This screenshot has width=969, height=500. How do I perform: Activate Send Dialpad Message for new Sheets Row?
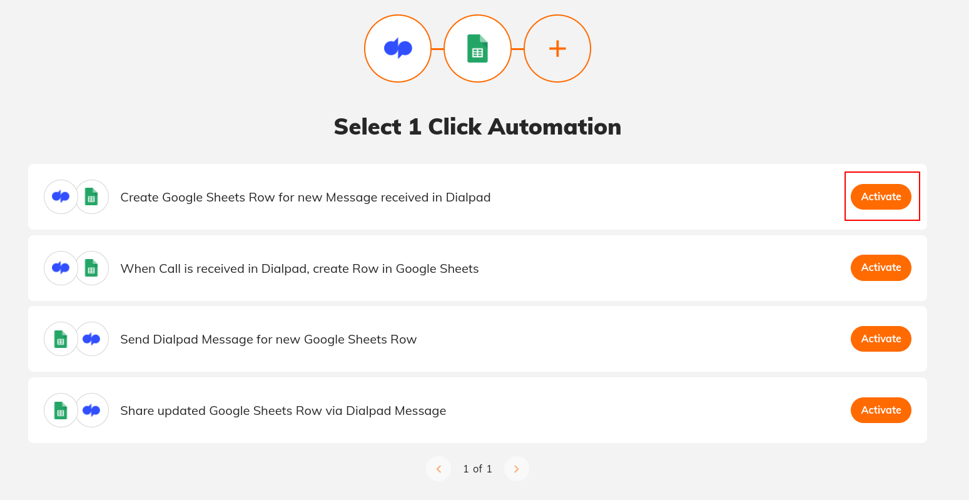[881, 339]
